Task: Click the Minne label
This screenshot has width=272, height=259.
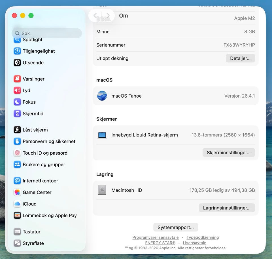Action: tap(103, 31)
